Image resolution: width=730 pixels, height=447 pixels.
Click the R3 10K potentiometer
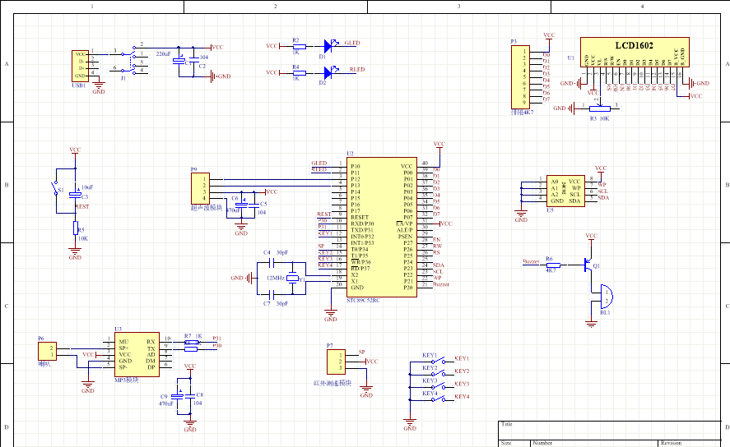click(x=600, y=108)
